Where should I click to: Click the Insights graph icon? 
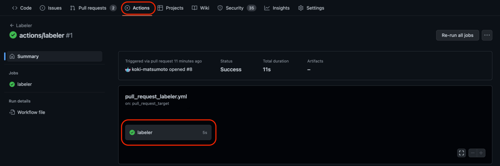(267, 8)
